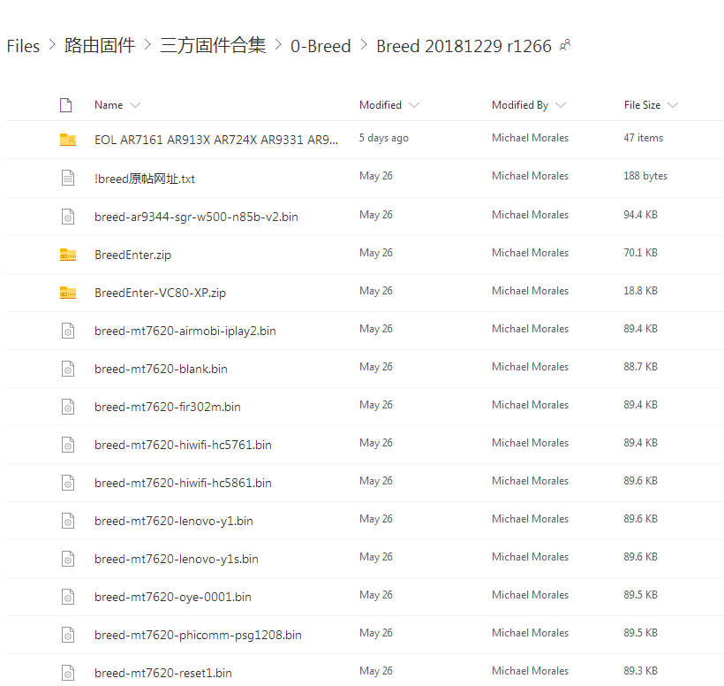Click the '18.8 KB' file size

coord(640,290)
